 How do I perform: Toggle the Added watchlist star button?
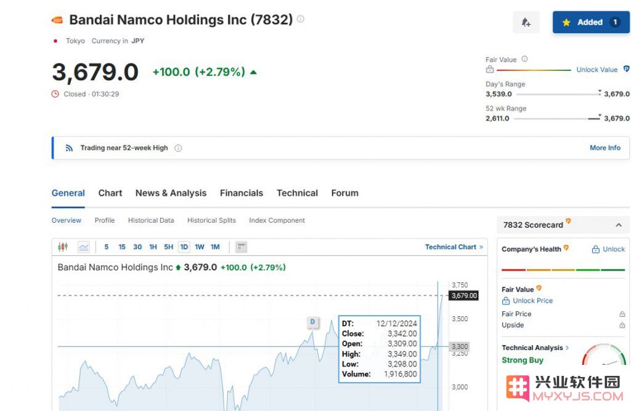[x=591, y=22]
